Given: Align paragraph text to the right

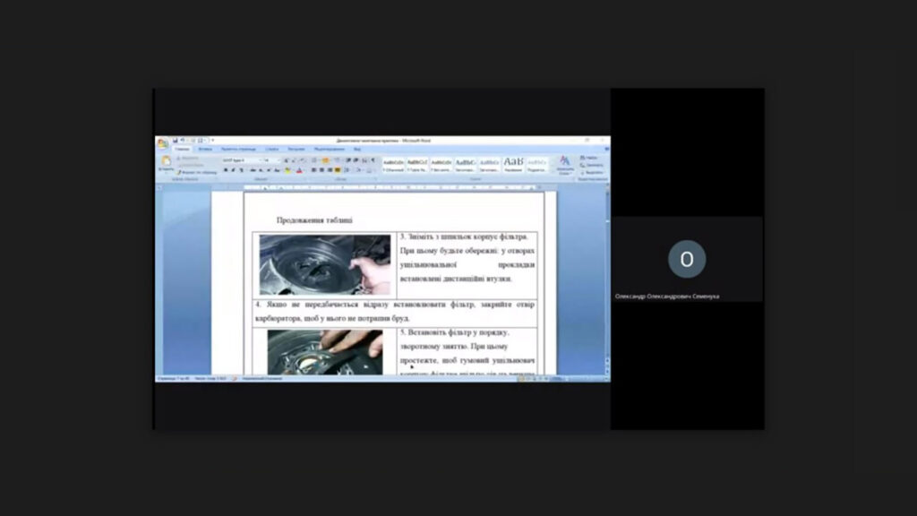Looking at the screenshot, I should (x=330, y=169).
